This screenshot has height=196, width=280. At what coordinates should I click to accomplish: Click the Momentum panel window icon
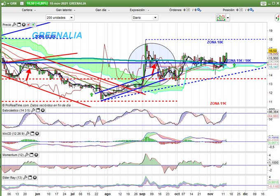coord(31,155)
